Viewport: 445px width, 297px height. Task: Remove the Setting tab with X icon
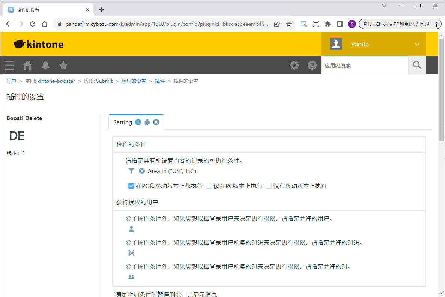[x=156, y=122]
